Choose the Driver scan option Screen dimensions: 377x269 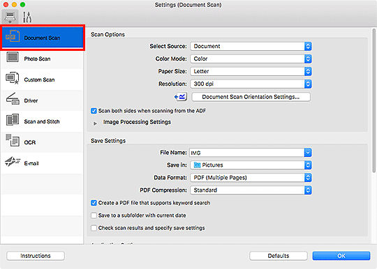[43, 100]
